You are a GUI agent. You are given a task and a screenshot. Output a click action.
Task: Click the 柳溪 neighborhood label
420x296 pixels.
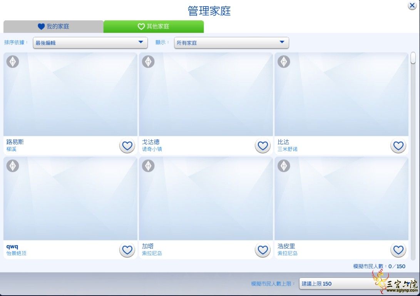(11, 149)
